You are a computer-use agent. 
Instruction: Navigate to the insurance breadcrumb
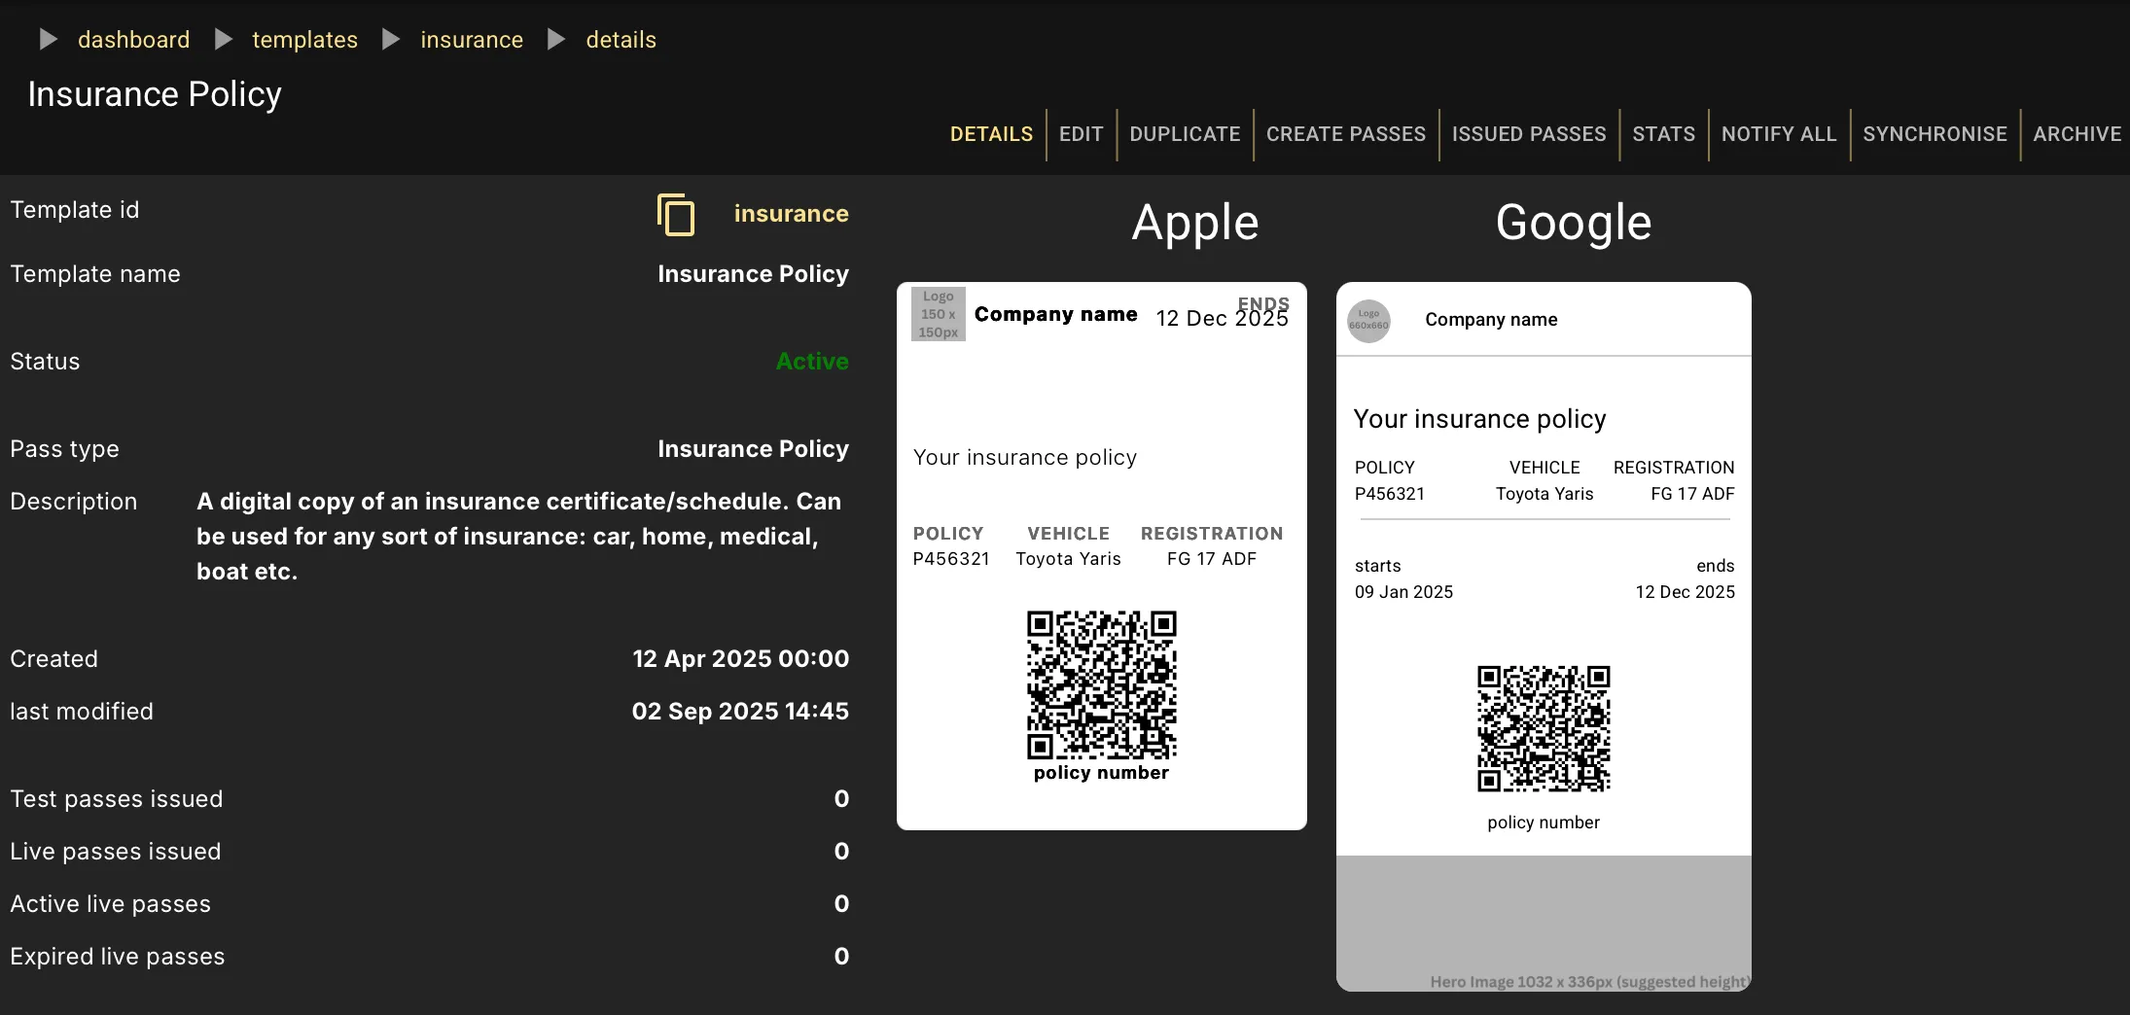click(472, 40)
